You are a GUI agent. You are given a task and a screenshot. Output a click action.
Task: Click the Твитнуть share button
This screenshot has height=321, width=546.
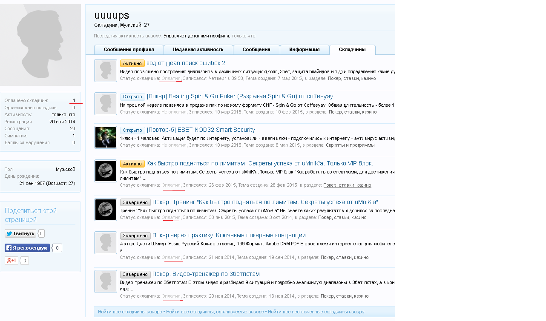tap(20, 233)
